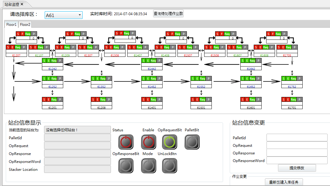Click 查询待处理作业数 button
Image resolution: width=330 pixels, height=186 pixels.
point(168,14)
